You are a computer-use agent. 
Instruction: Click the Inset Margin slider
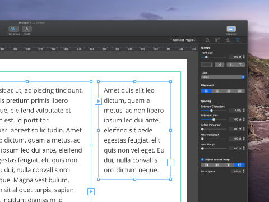click(x=214, y=149)
